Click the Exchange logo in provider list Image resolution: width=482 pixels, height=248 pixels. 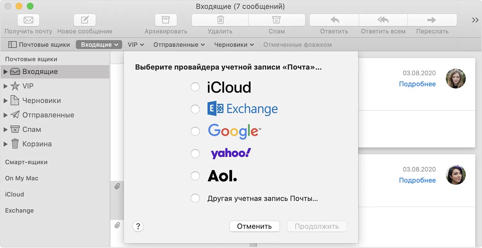[x=243, y=109]
